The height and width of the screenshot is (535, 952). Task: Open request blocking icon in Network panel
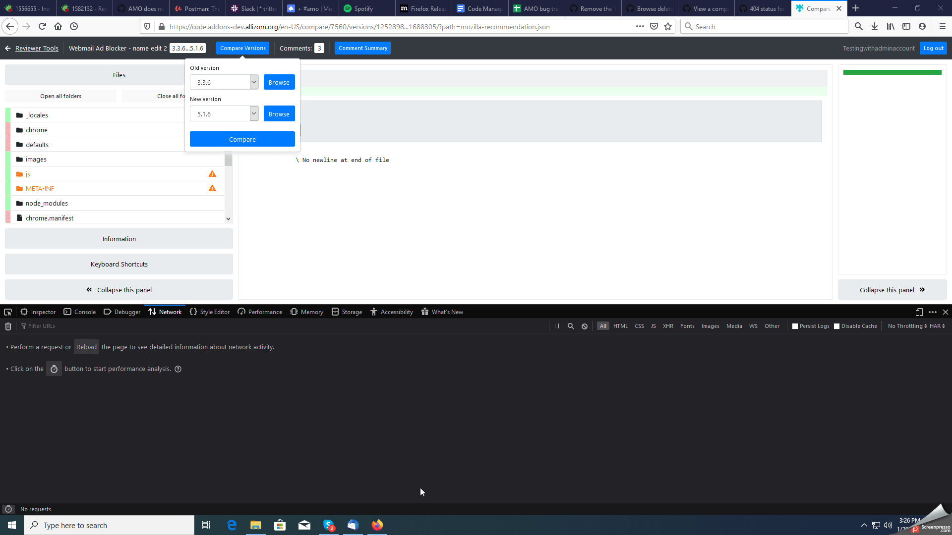(585, 326)
